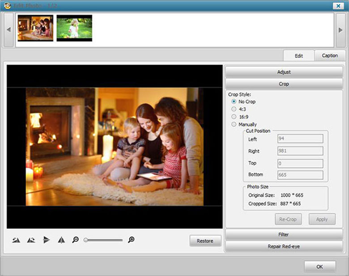Click the Bottom cut position field
This screenshot has width=349, height=276.
point(300,175)
